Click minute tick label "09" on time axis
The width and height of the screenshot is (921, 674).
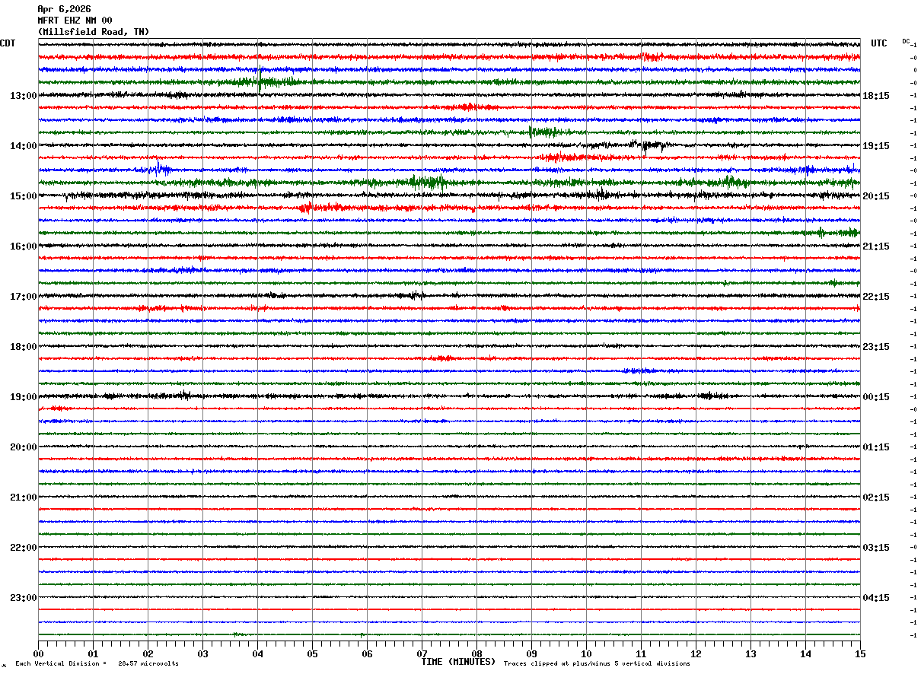[531, 653]
